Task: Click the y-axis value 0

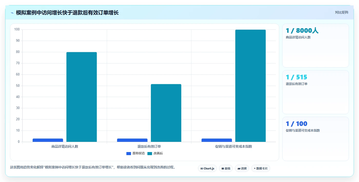Action: click(x=19, y=142)
